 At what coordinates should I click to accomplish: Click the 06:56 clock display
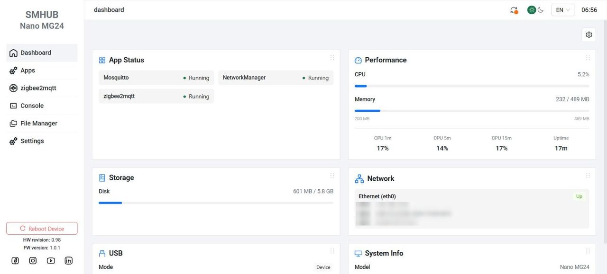click(x=589, y=10)
